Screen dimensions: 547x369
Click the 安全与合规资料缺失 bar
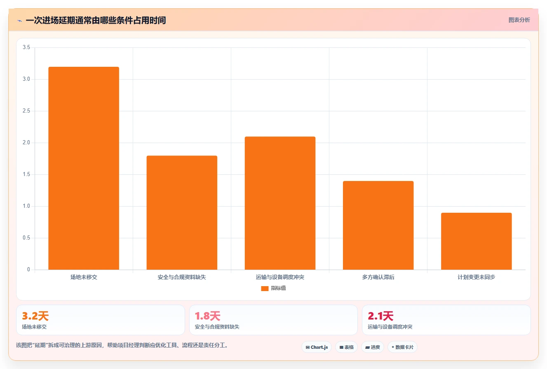pyautogui.click(x=182, y=213)
